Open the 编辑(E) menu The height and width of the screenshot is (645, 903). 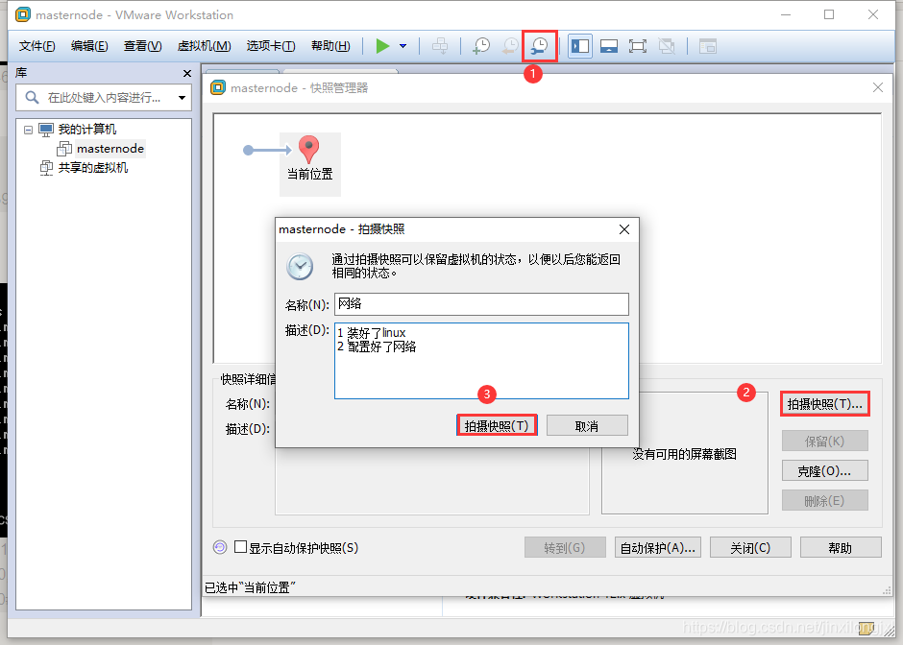[89, 46]
